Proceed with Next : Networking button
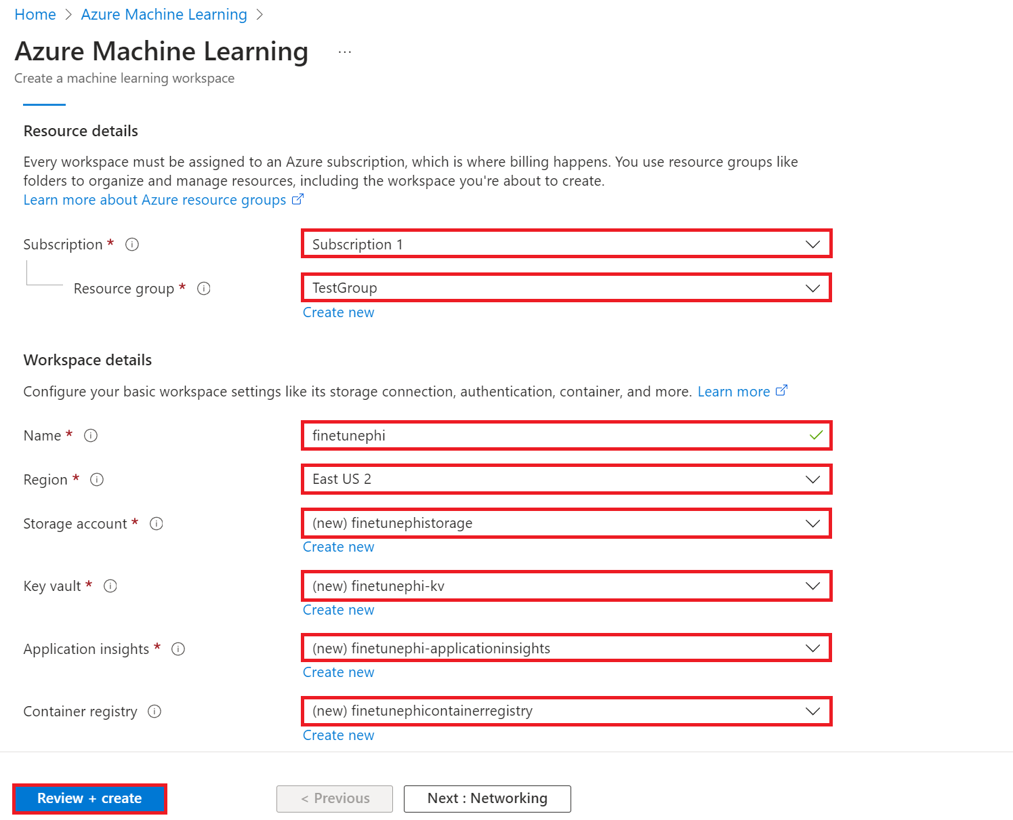Screen dimensions: 1013x820 (487, 799)
